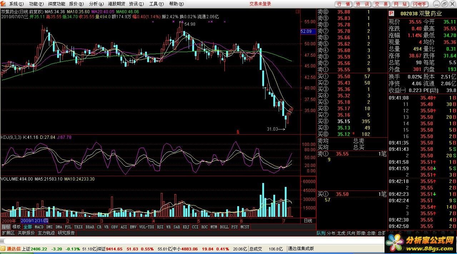The width and height of the screenshot is (457, 254).
Task: Open the 资讯(I) menu in the menu bar
Action: [136, 4]
